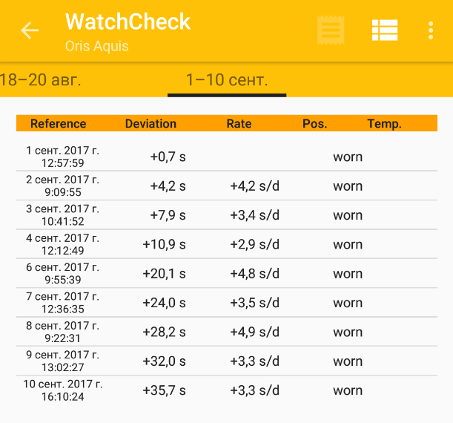
Task: Select the 7 сент. 2017 measurement row
Action: coord(226,303)
